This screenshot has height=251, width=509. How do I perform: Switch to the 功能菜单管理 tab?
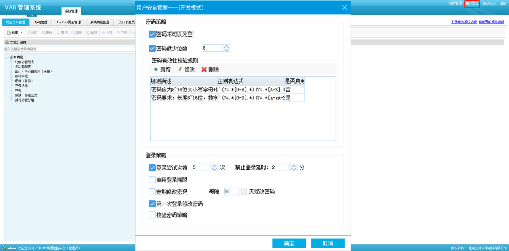[x=16, y=22]
